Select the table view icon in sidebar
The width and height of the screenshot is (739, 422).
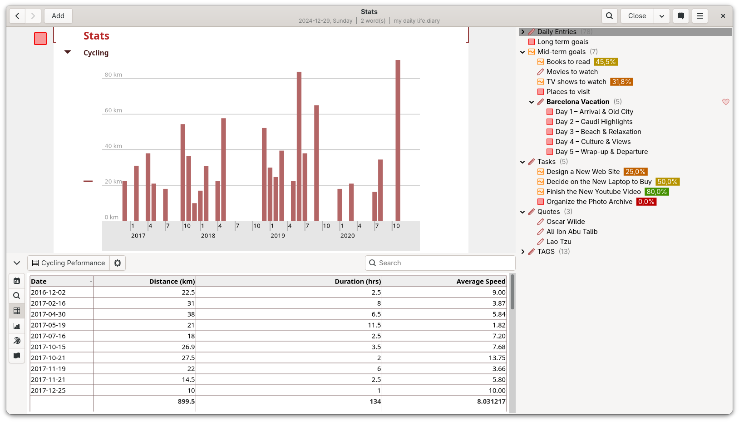[17, 311]
